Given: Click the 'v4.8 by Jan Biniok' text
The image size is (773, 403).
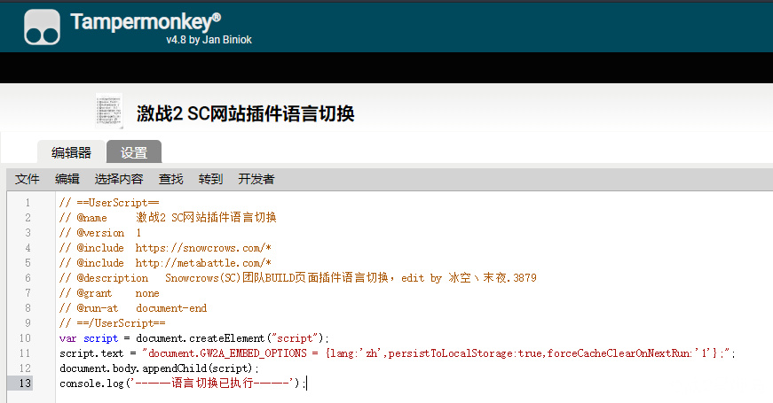Looking at the screenshot, I should [x=209, y=40].
